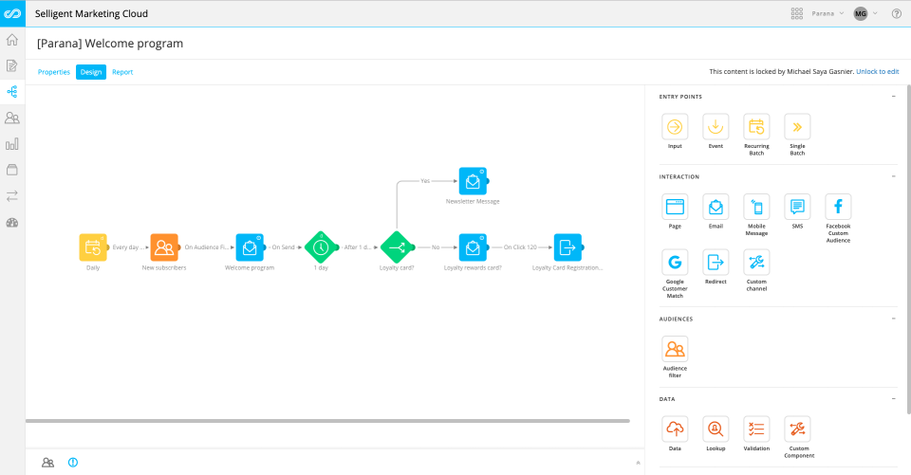911x475 pixels.
Task: Click the components panel vertical scrollbar
Action: coord(908,249)
